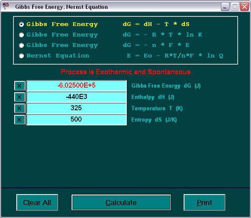Select the dG = dH - T * dS radio button
This screenshot has height=218, width=251.
click(21, 24)
